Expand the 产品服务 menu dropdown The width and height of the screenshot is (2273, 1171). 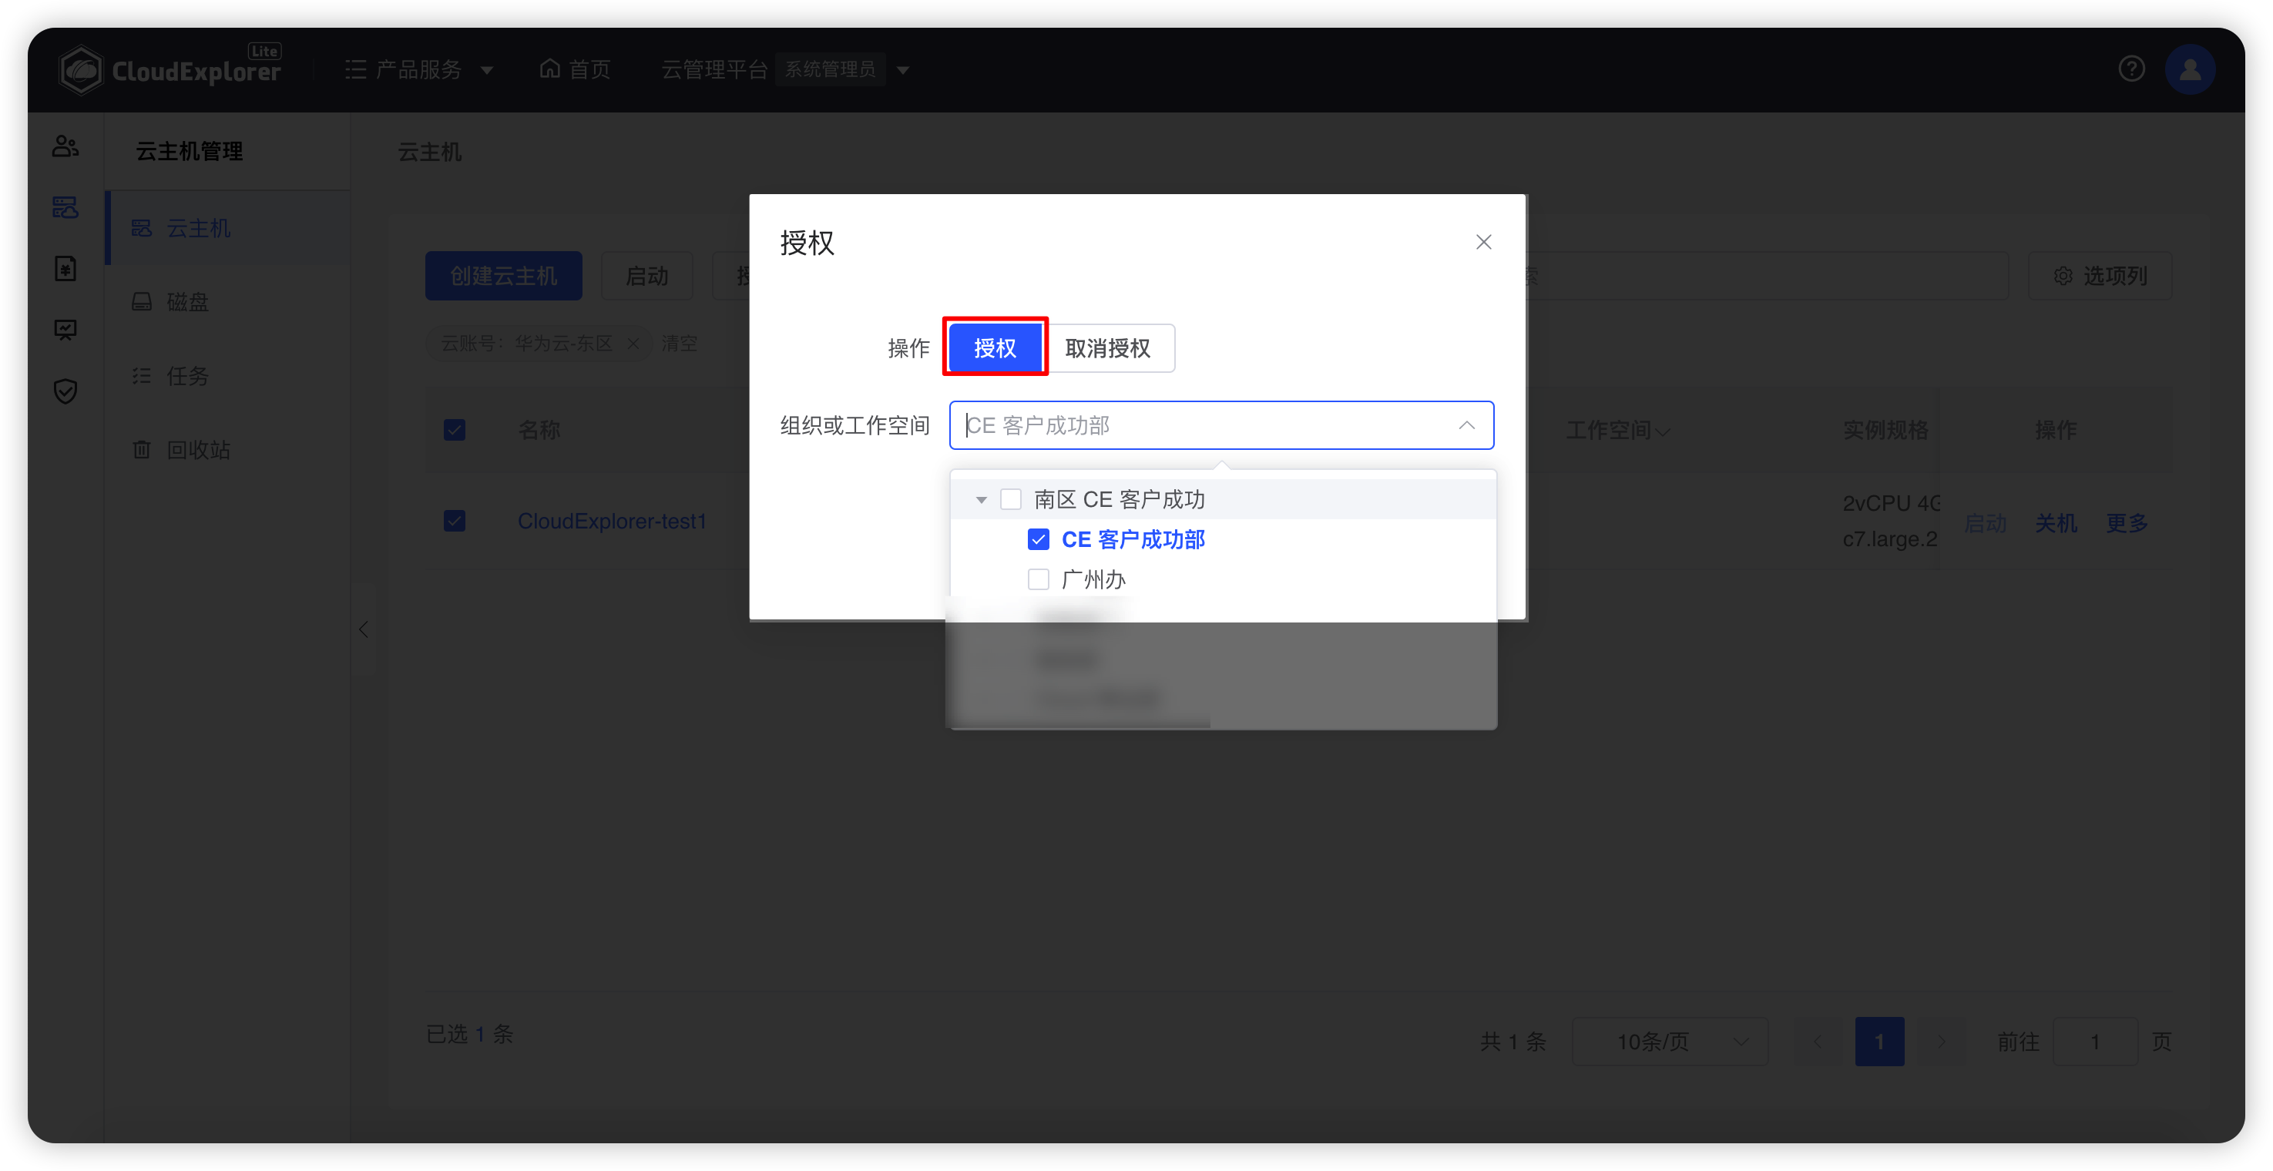click(487, 69)
